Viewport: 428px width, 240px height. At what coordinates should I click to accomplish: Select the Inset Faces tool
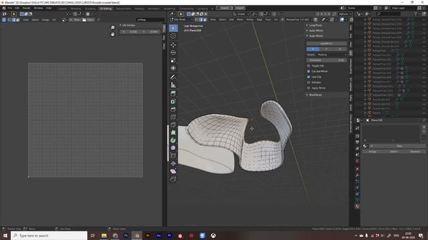173,101
